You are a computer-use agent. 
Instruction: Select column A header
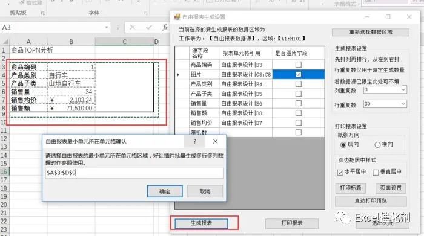[28, 42]
